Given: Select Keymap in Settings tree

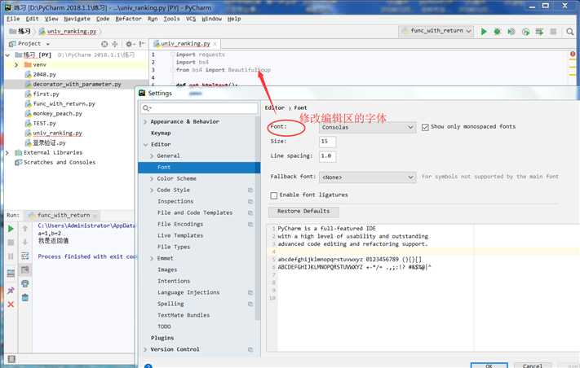Looking at the screenshot, I should [x=161, y=134].
